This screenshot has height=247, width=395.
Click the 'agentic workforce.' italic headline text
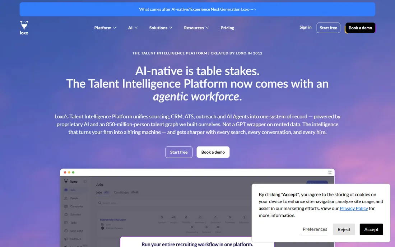click(197, 97)
